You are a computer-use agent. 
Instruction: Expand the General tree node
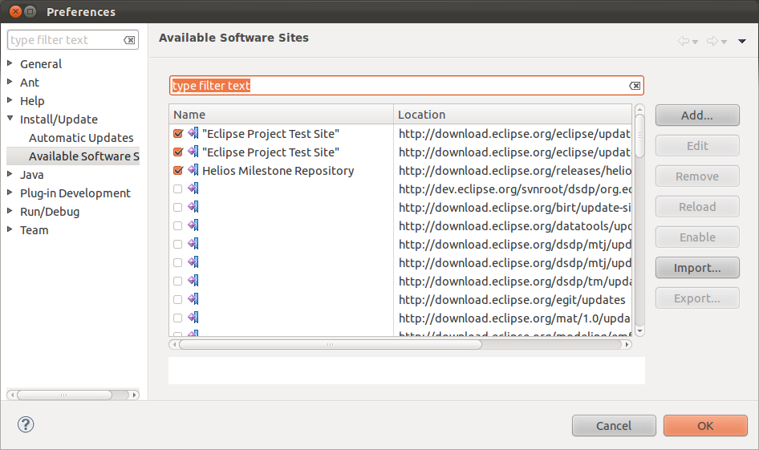[10, 63]
